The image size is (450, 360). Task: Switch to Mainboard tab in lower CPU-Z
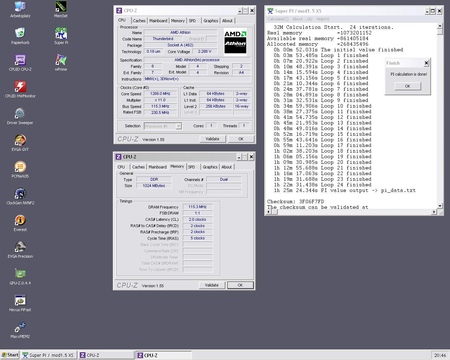click(157, 167)
